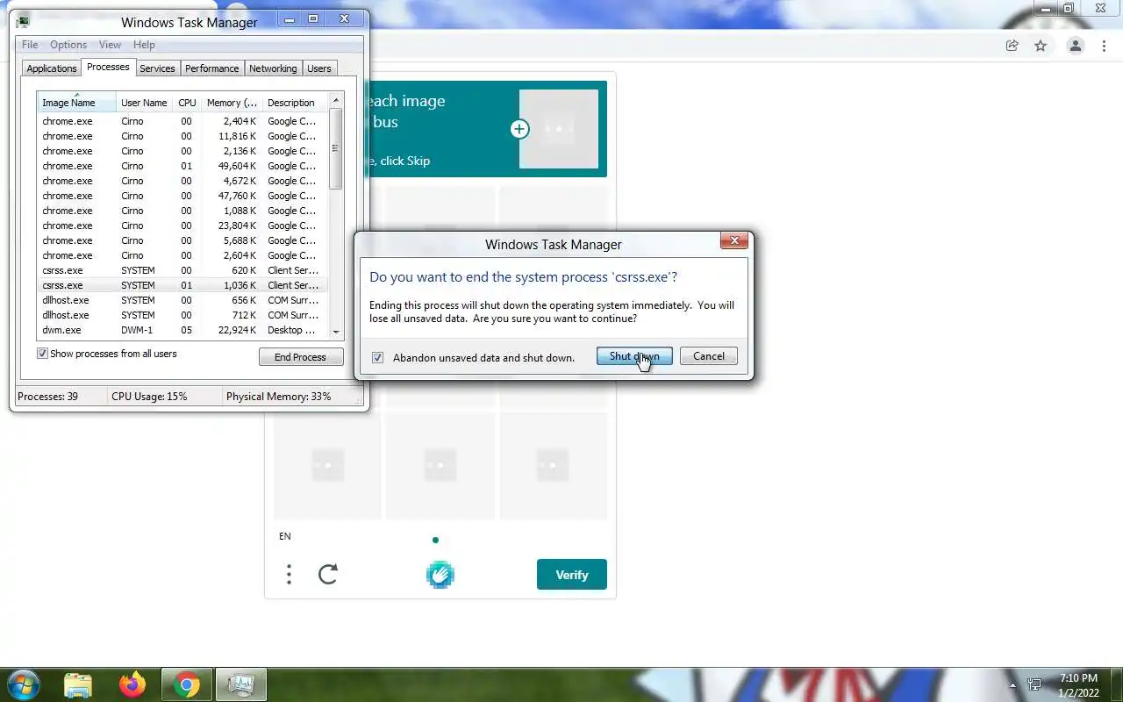Select the bottom-left captcha image tile
Viewport: 1123px width, 702px height.
pos(327,465)
